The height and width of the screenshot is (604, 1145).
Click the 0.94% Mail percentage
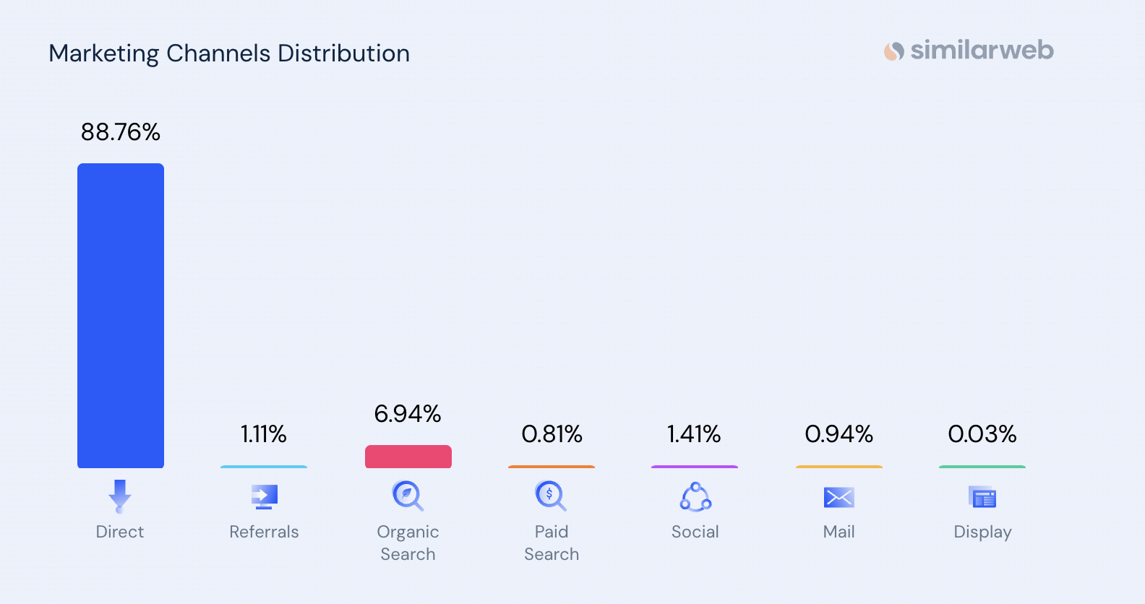tap(839, 434)
